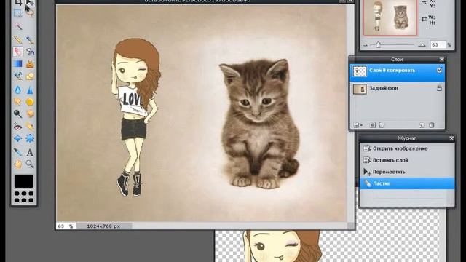Click the Слой 0 копировать layer thumbnail
Image resolution: width=466 pixels, height=262 pixels.
pos(360,71)
